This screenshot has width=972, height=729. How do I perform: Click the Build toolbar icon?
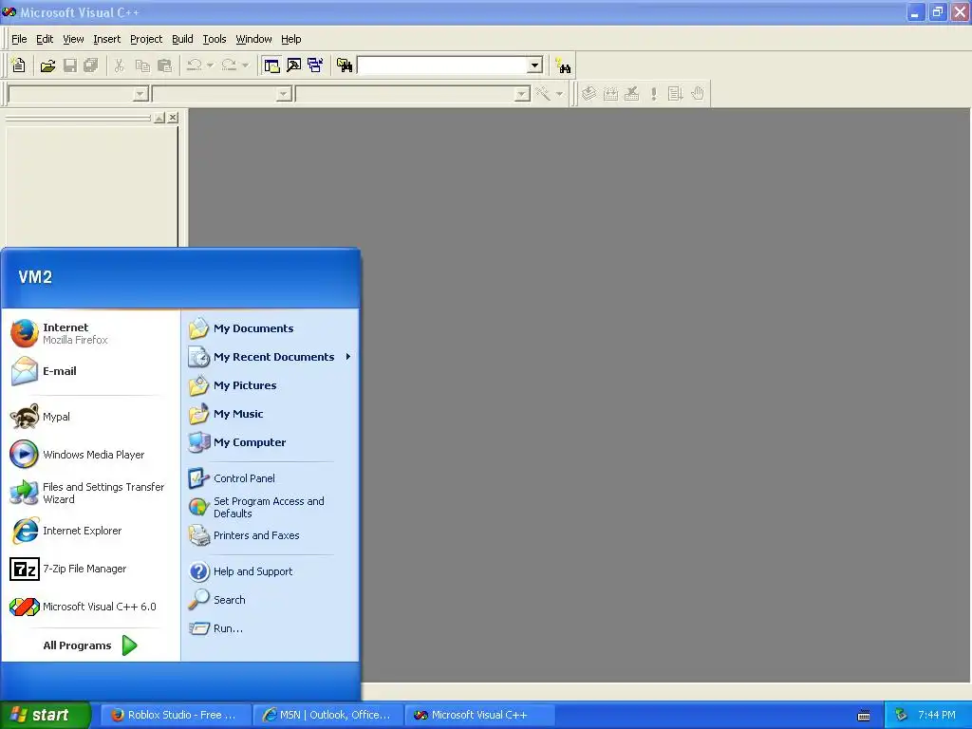click(610, 94)
